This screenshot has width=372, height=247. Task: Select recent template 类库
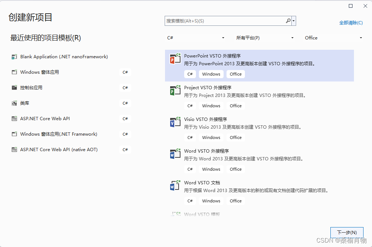tap(71, 103)
